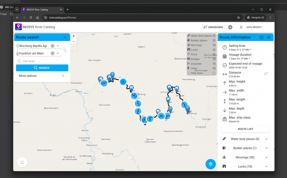Image resolution: width=287 pixels, height=178 pixels.
Task: Zoom in on the map
Action: point(73,36)
